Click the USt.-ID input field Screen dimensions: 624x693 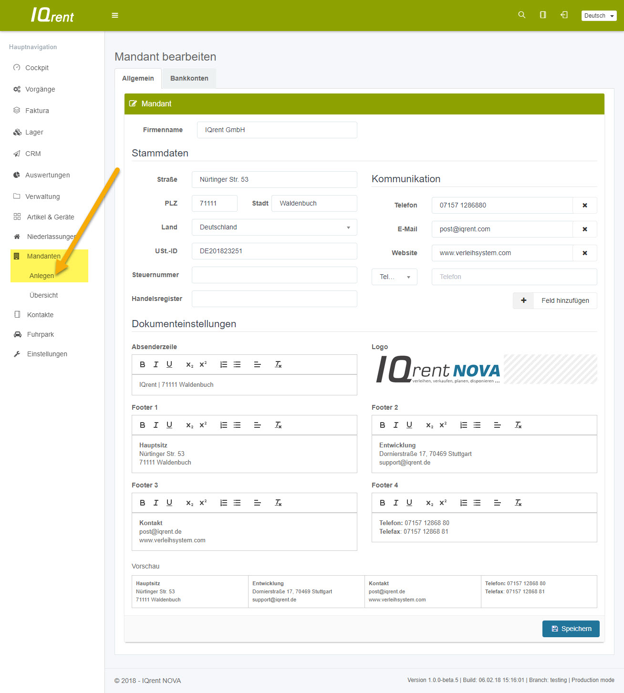[274, 251]
